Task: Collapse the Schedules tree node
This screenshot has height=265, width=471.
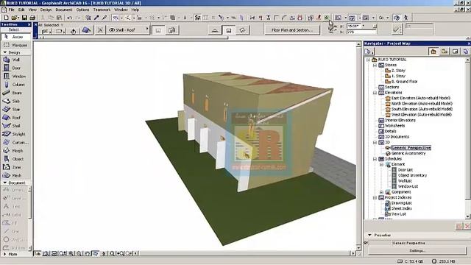Action: (x=375, y=159)
